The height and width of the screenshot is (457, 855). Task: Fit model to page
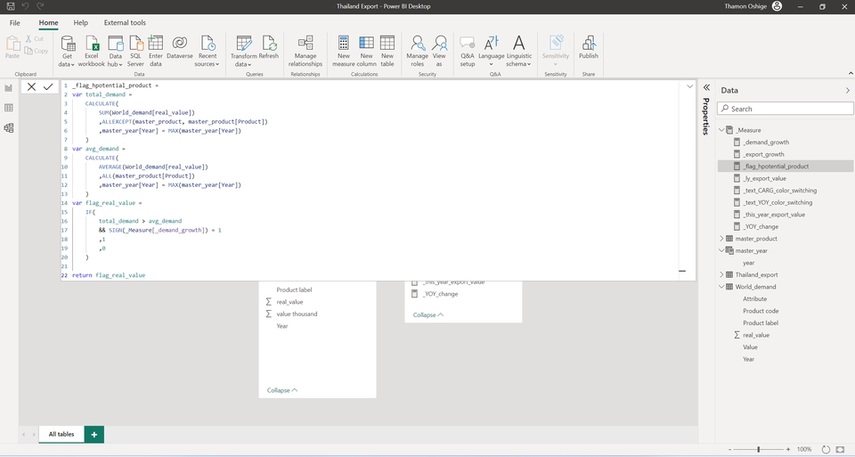tap(840, 449)
